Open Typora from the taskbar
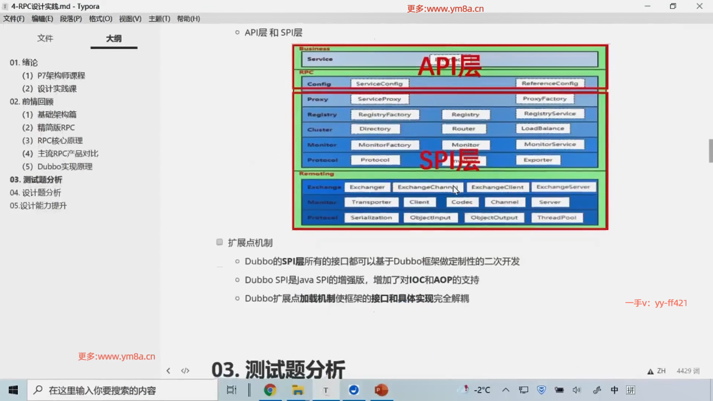Image resolution: width=713 pixels, height=401 pixels. pos(326,390)
